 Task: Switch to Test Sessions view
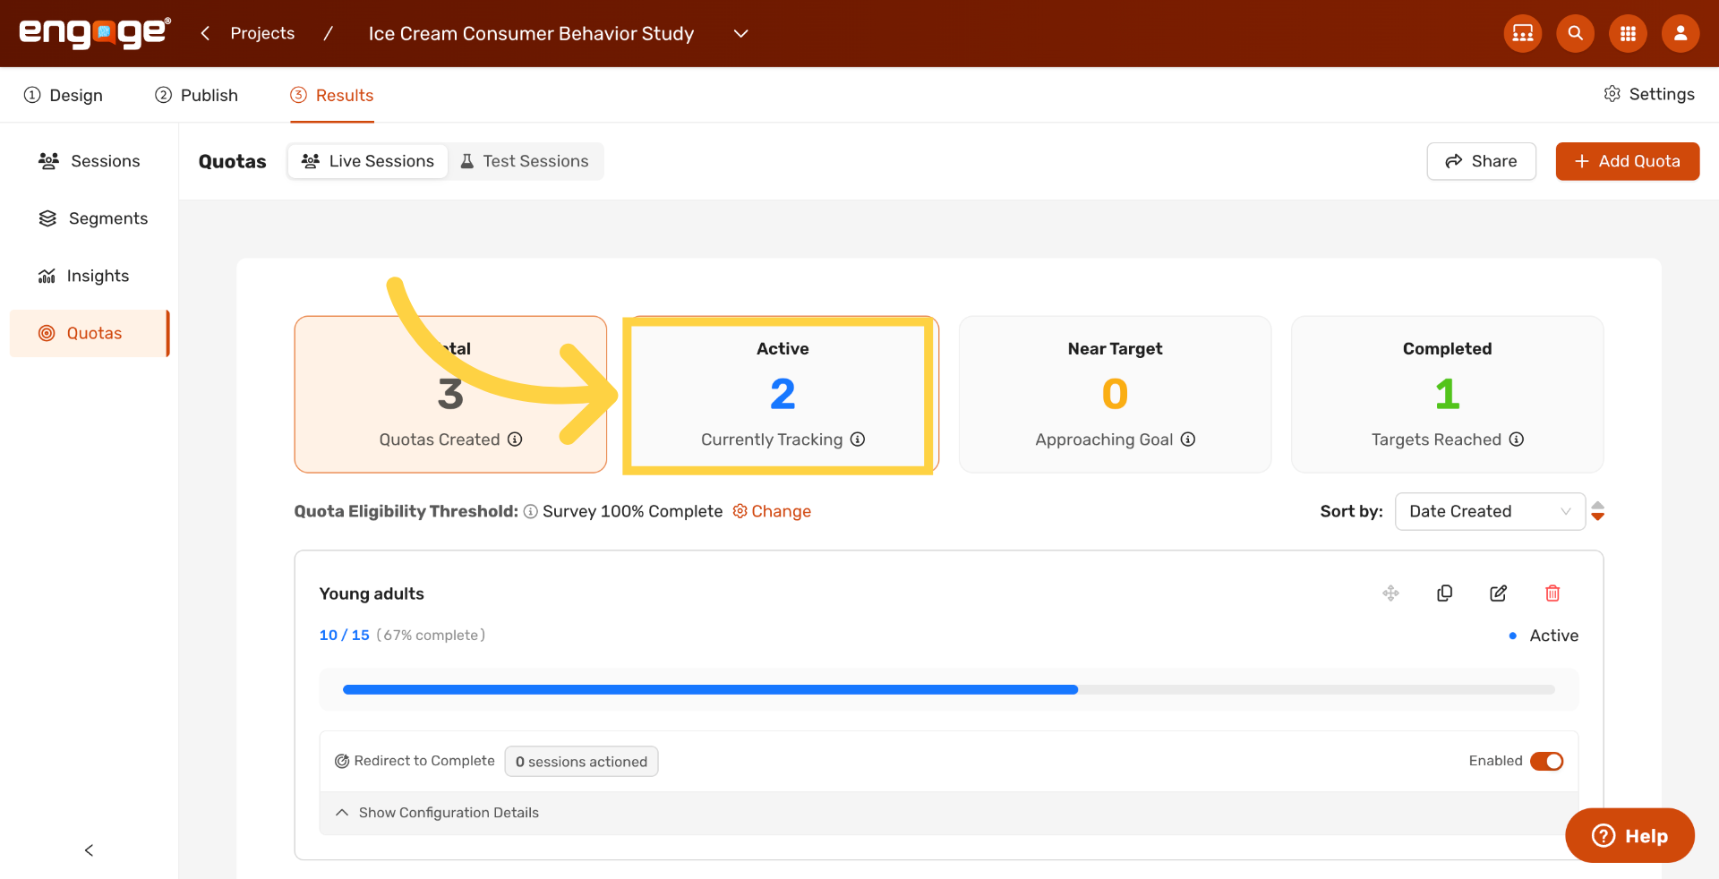click(525, 161)
